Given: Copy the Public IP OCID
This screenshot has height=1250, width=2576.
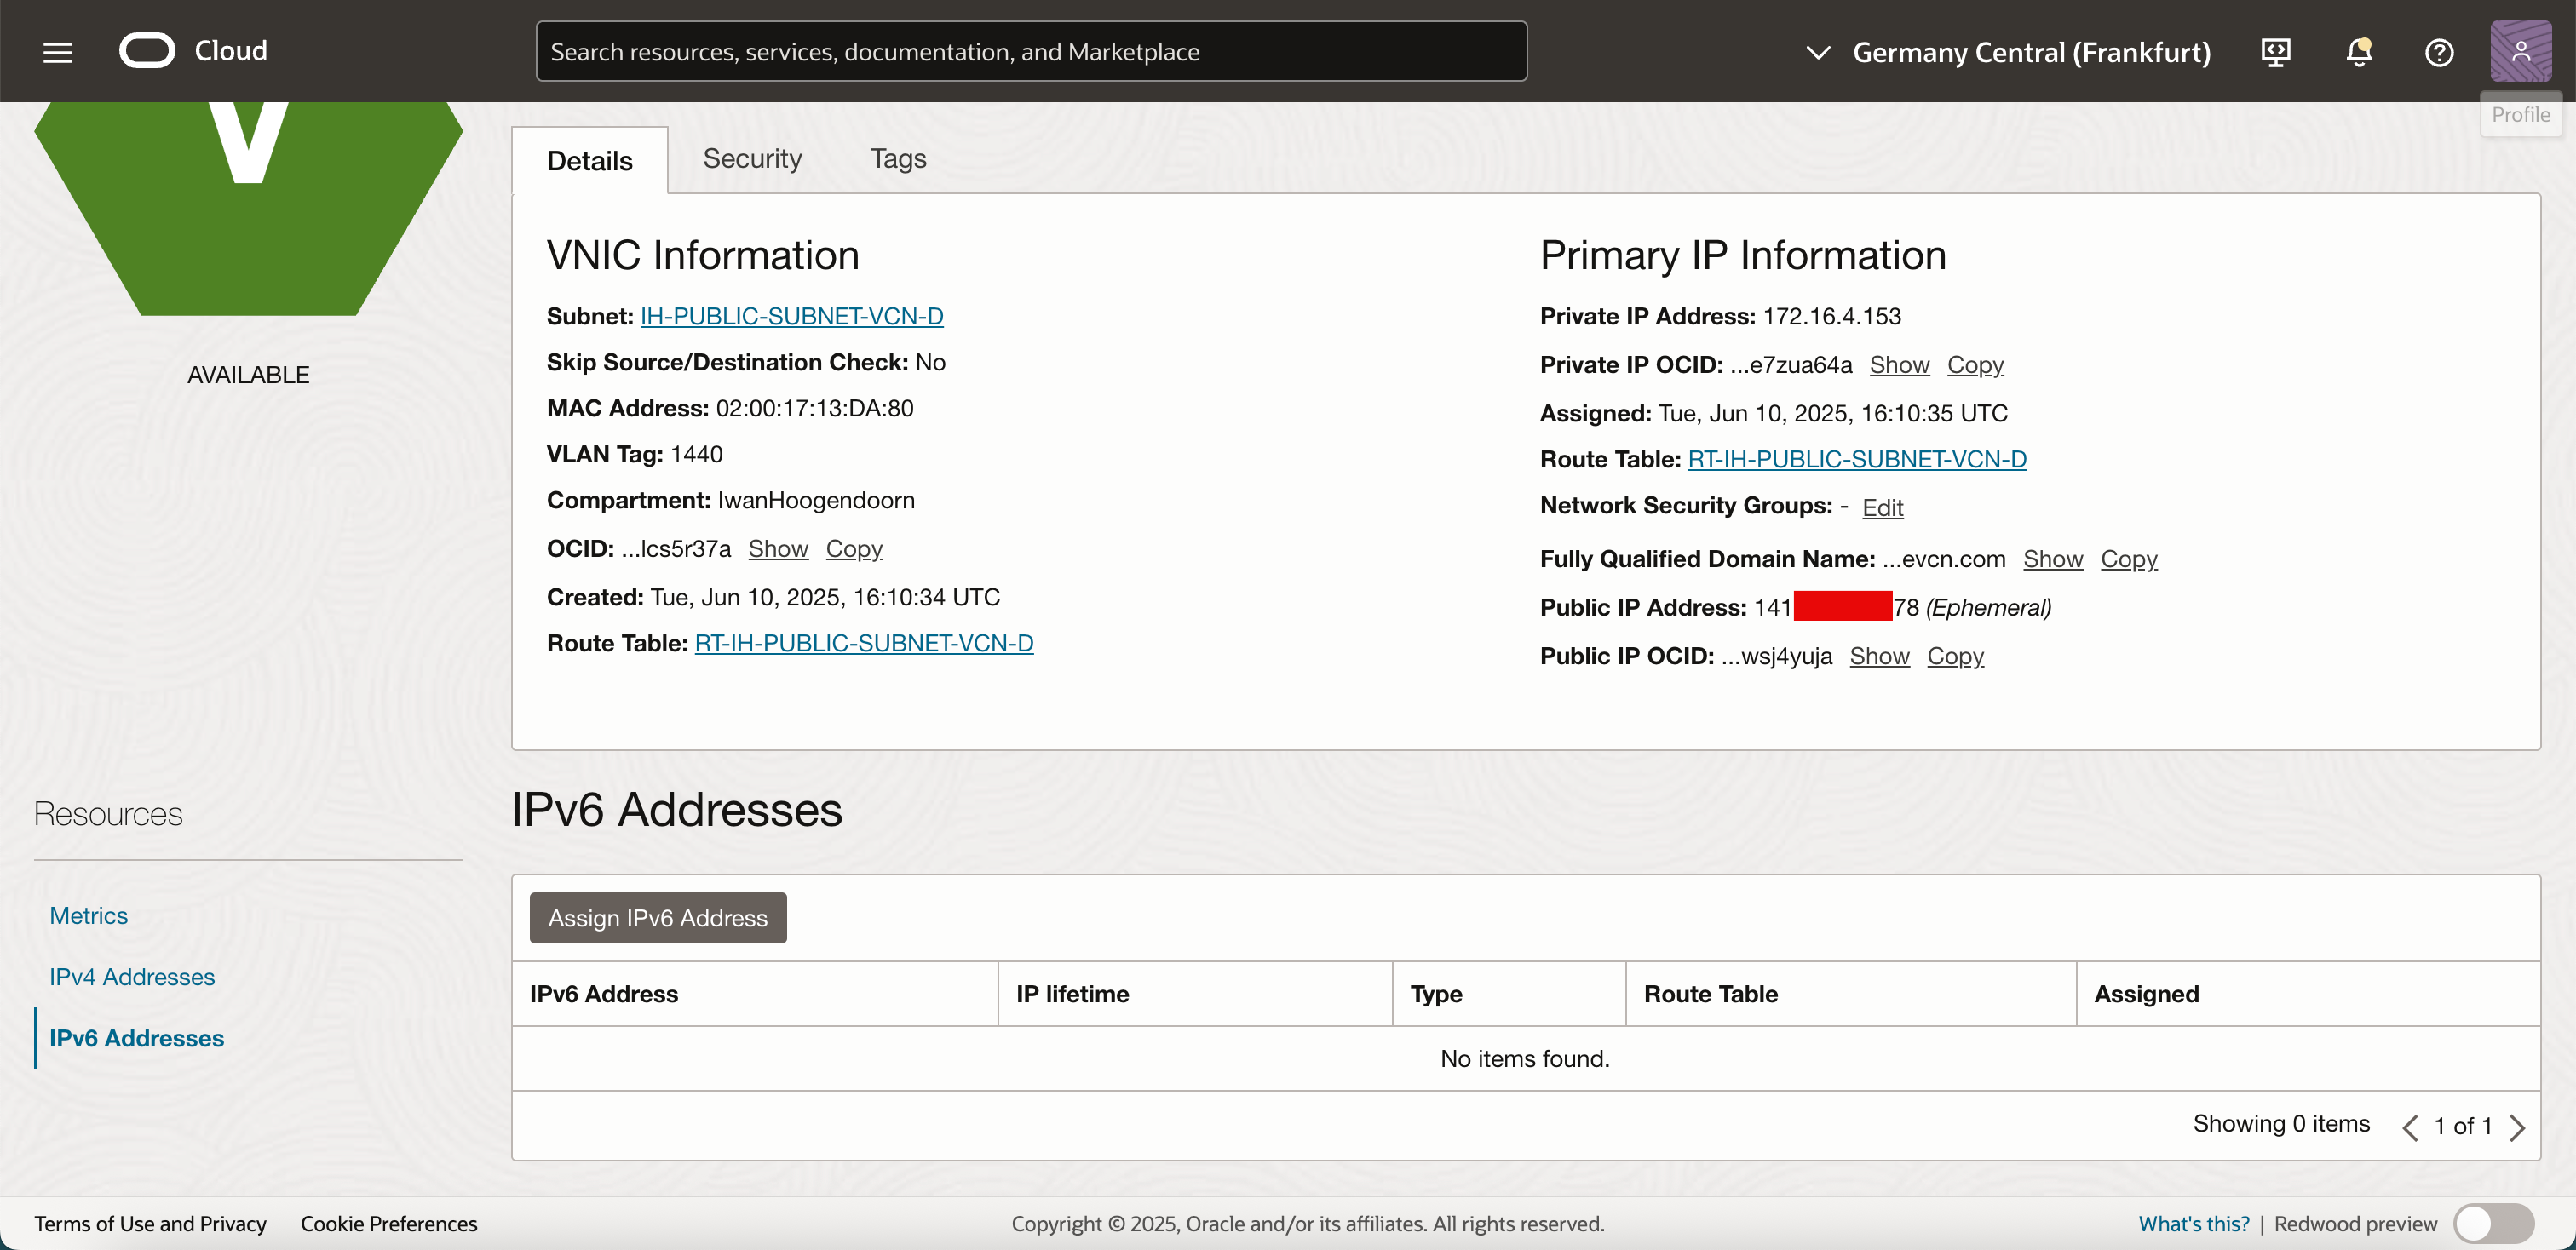Looking at the screenshot, I should tap(1954, 656).
